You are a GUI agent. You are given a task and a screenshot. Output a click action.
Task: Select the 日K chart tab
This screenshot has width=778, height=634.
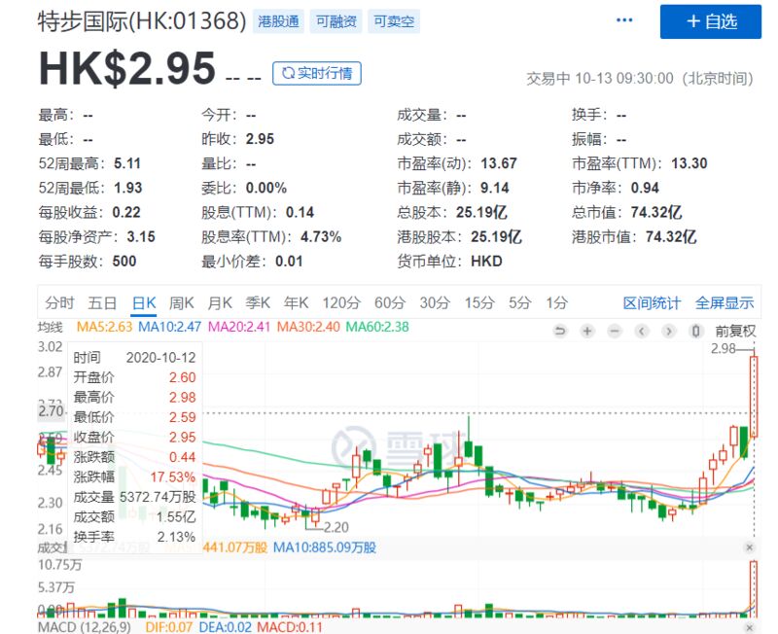tap(144, 302)
